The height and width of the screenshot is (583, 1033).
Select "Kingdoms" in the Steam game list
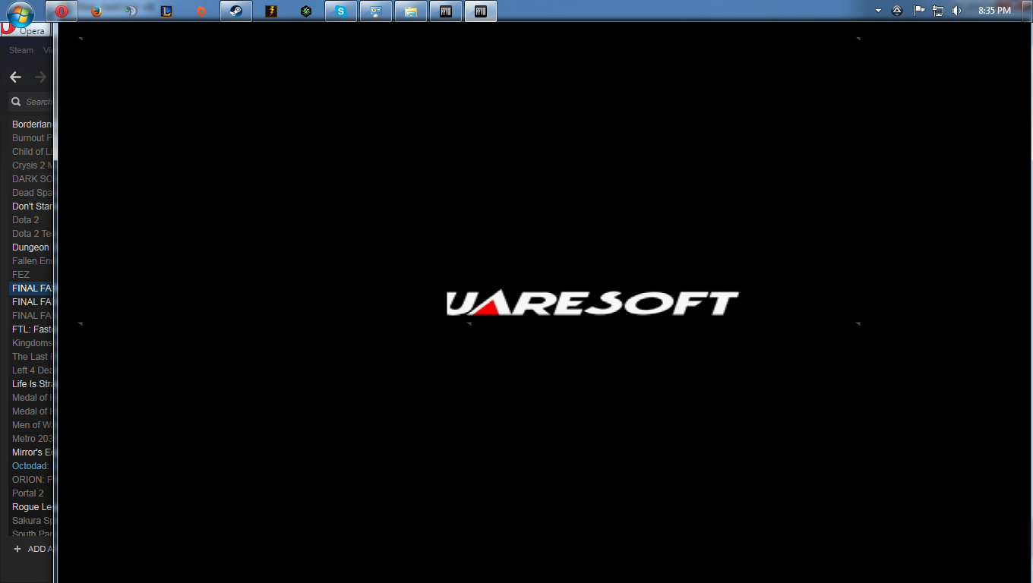[x=32, y=343]
